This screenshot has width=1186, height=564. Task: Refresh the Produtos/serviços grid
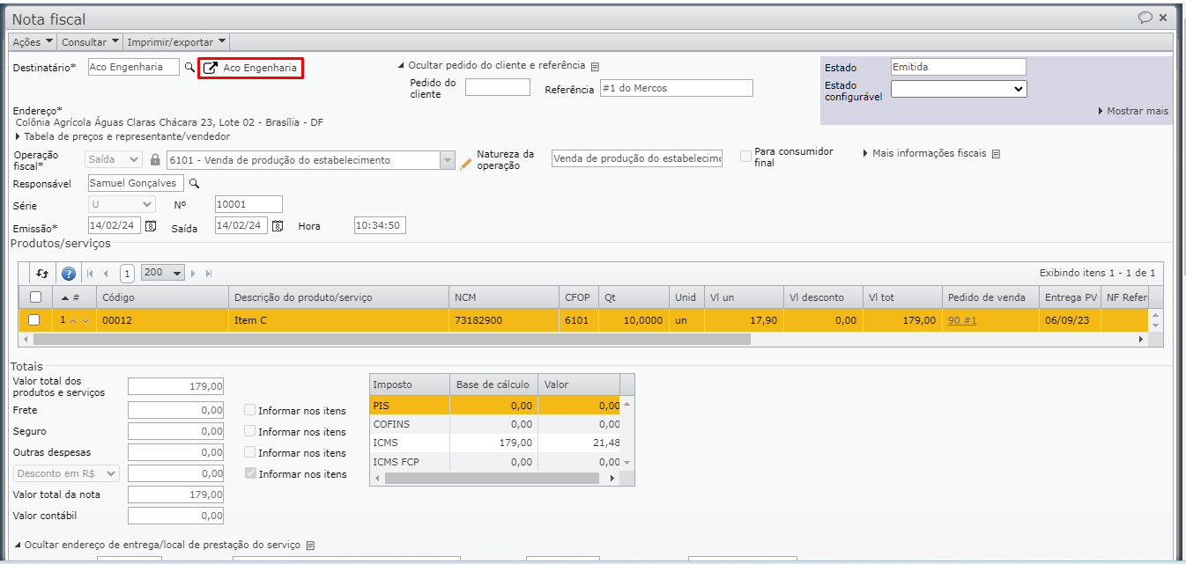click(x=42, y=273)
